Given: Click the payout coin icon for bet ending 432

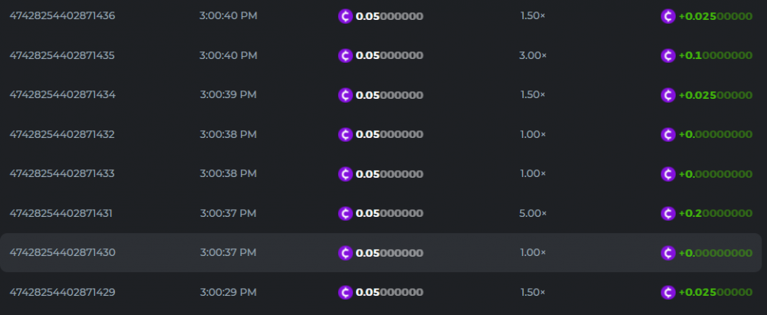Looking at the screenshot, I should [669, 134].
